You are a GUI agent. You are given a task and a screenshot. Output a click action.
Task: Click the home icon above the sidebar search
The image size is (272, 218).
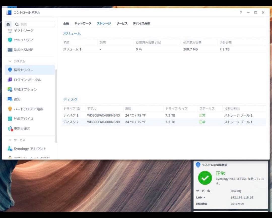9,24
